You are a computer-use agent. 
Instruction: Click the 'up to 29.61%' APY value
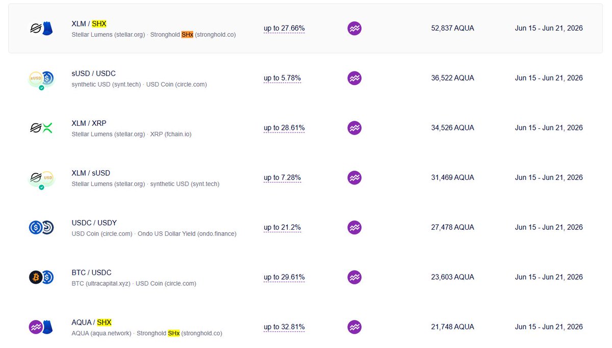[284, 277]
